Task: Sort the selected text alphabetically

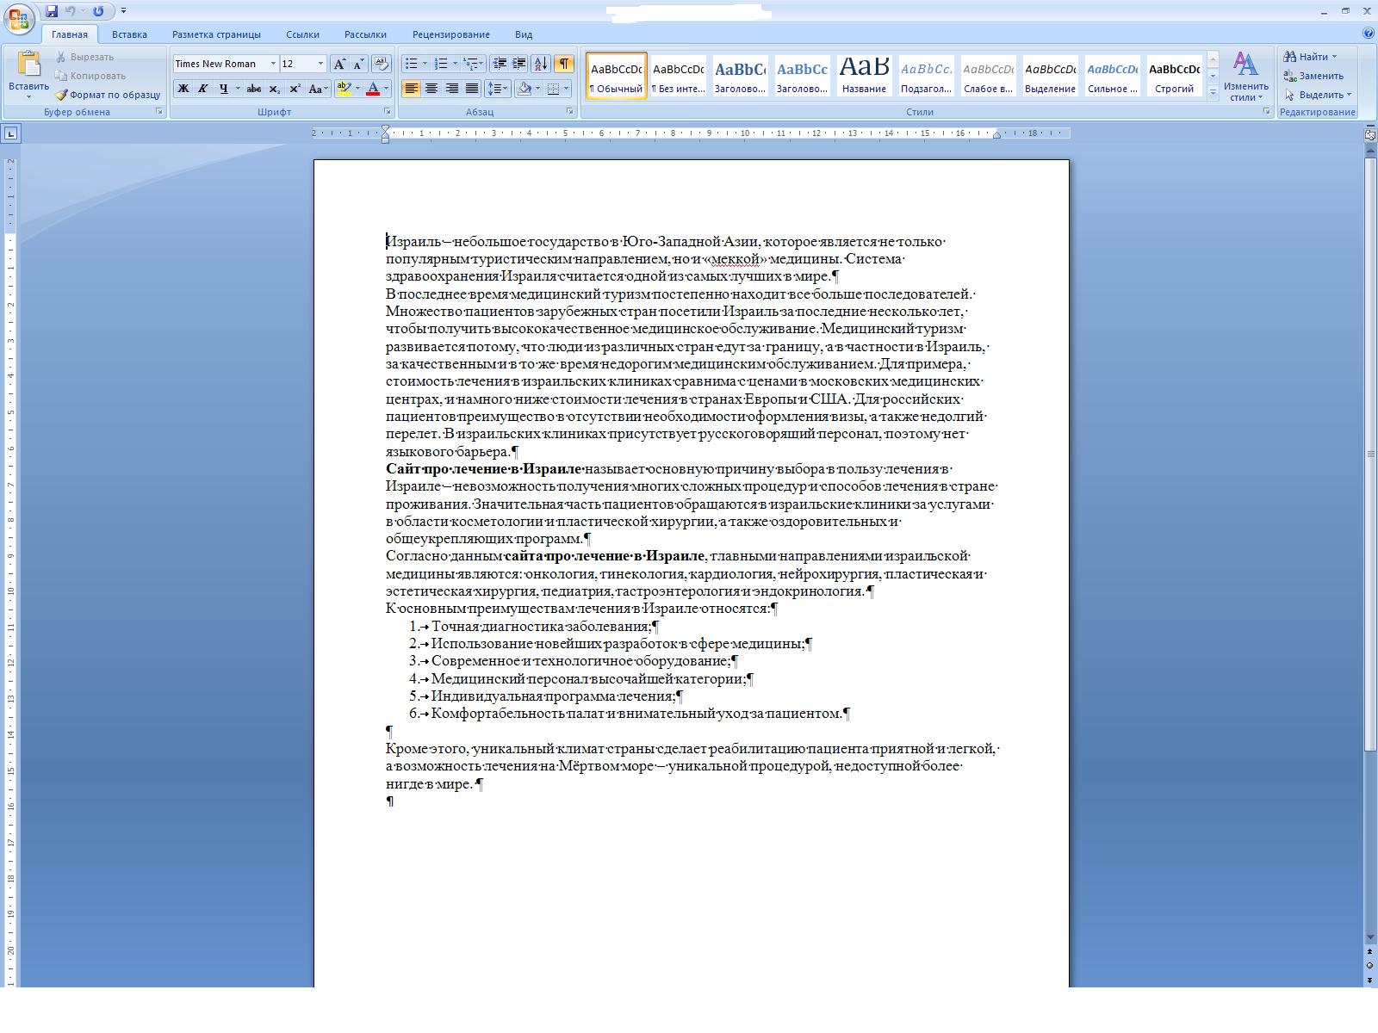Action: pos(541,64)
